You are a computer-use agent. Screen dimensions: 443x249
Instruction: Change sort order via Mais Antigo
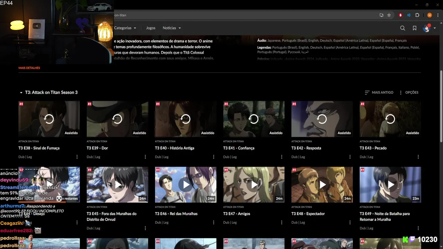coord(379,92)
